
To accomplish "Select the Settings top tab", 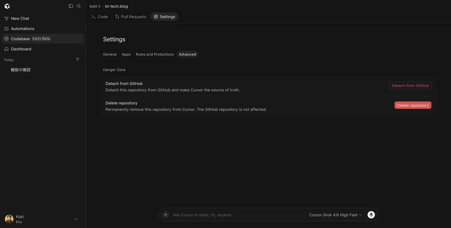I will (x=165, y=17).
